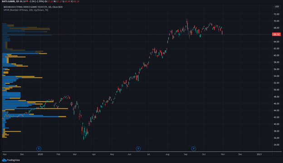This screenshot has width=283, height=163.
Task: Click the Jul label on time axis
Action: pos(149,154)
